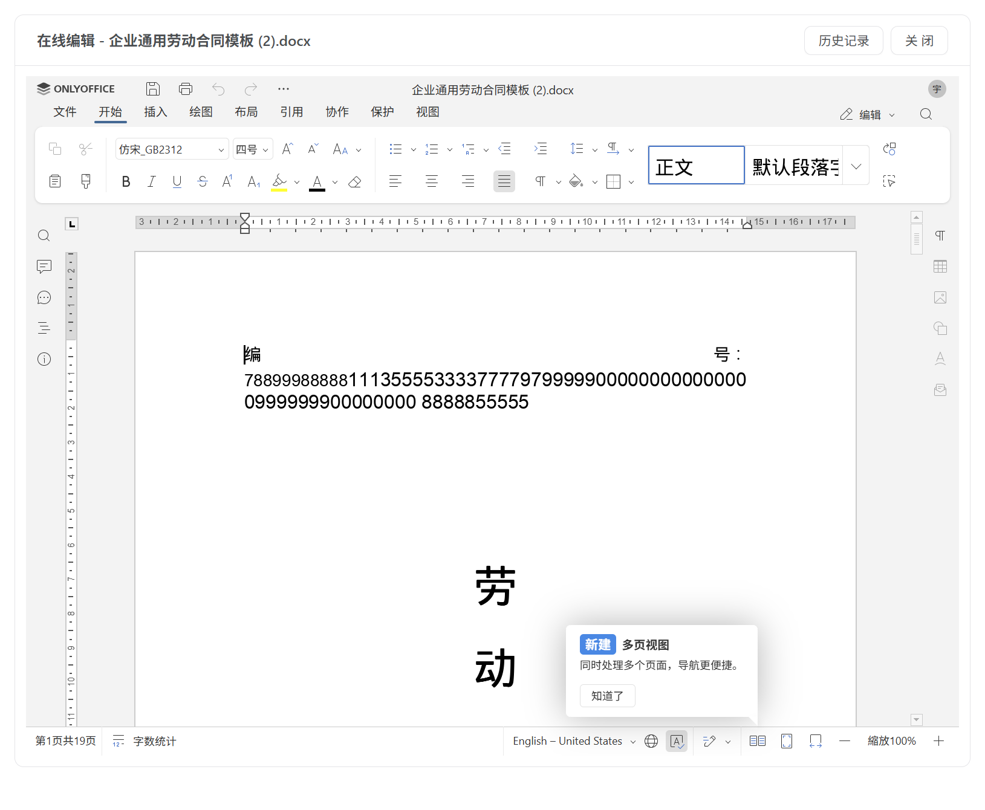Toggle subscript formatting
This screenshot has width=985, height=810.
click(254, 181)
